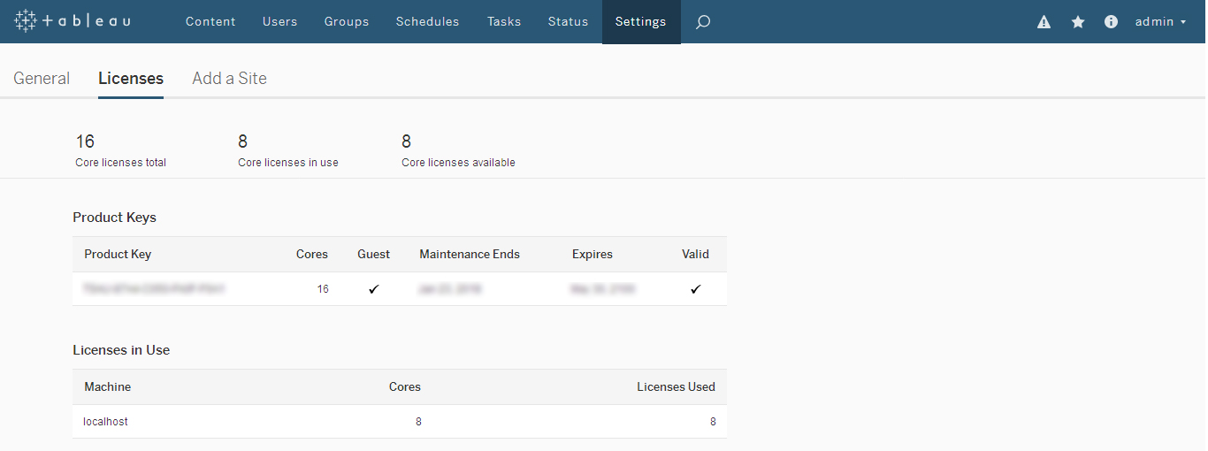The width and height of the screenshot is (1208, 451).
Task: Select the Licenses tab
Action: coord(131,78)
